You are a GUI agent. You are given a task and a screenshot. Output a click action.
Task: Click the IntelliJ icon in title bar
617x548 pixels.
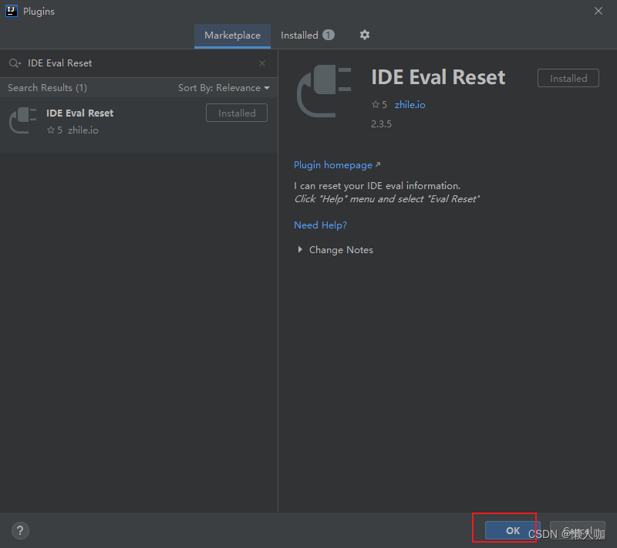(x=12, y=11)
